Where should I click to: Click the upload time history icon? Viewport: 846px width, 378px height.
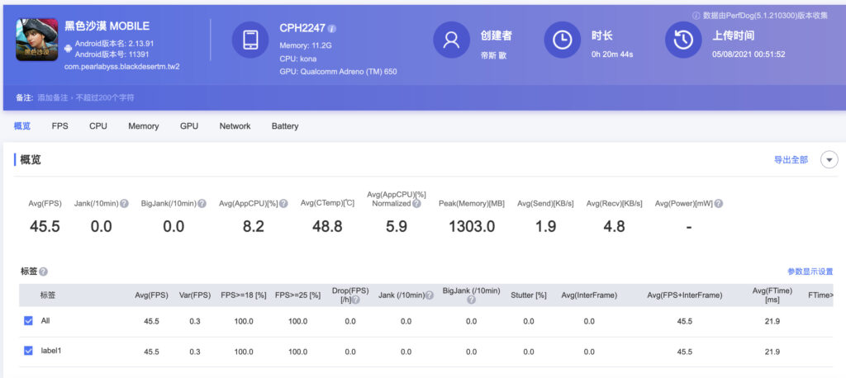tap(683, 40)
